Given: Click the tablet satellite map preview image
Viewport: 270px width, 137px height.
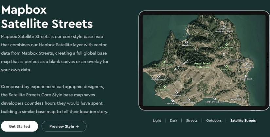Looking at the screenshot, I should [204, 60].
